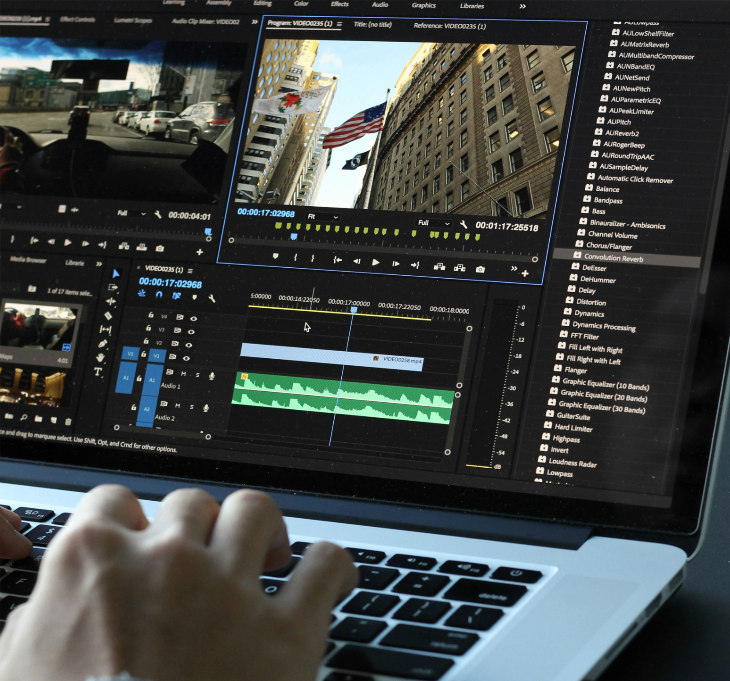Select the Track Select Forward tool

point(113,288)
